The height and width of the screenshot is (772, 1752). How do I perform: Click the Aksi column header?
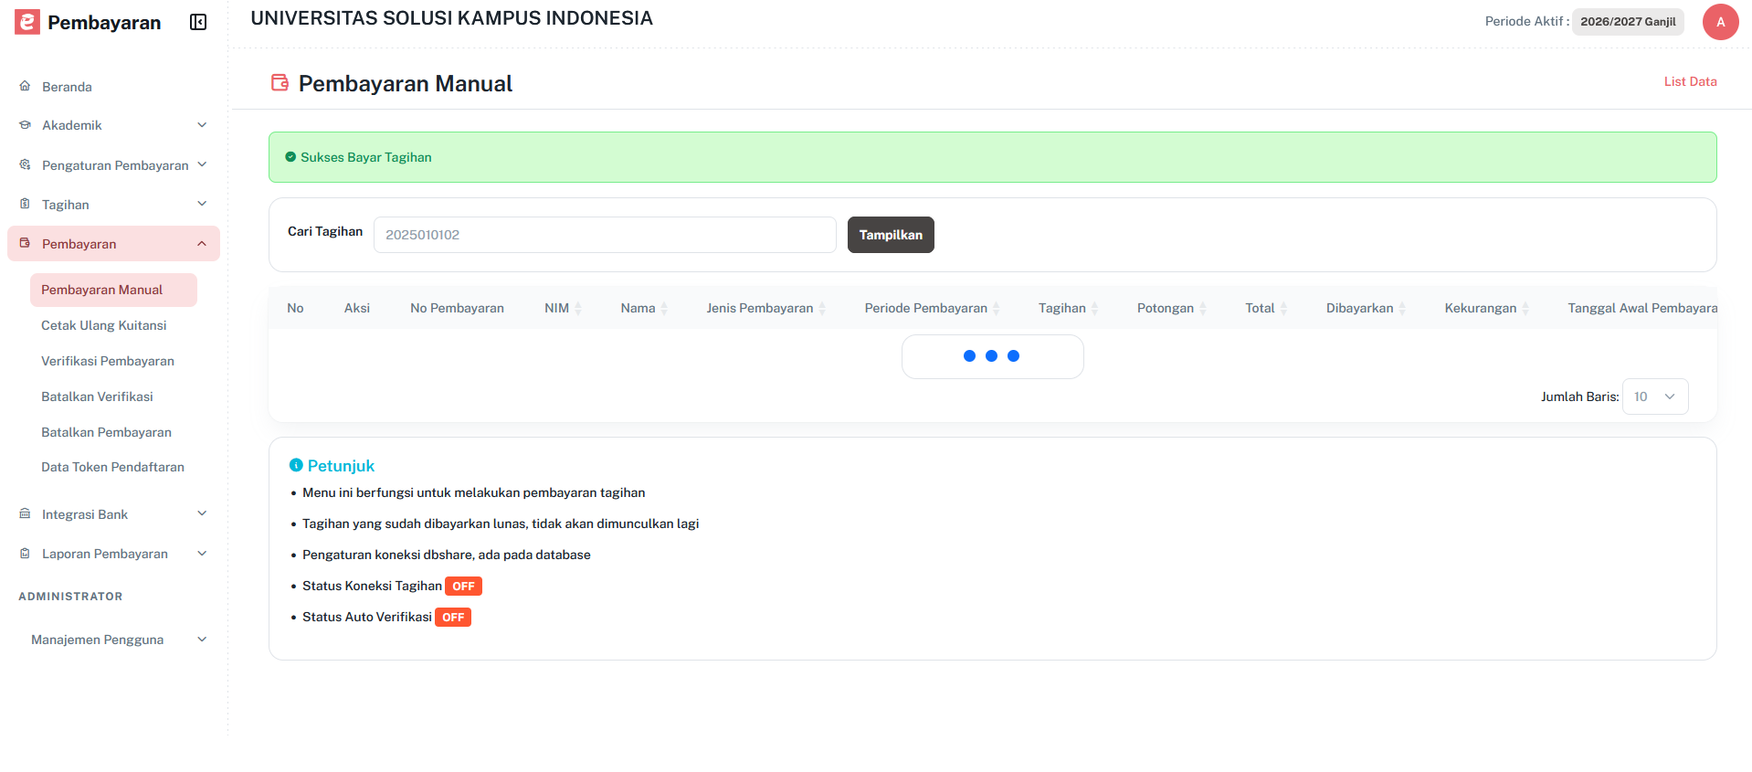357,308
